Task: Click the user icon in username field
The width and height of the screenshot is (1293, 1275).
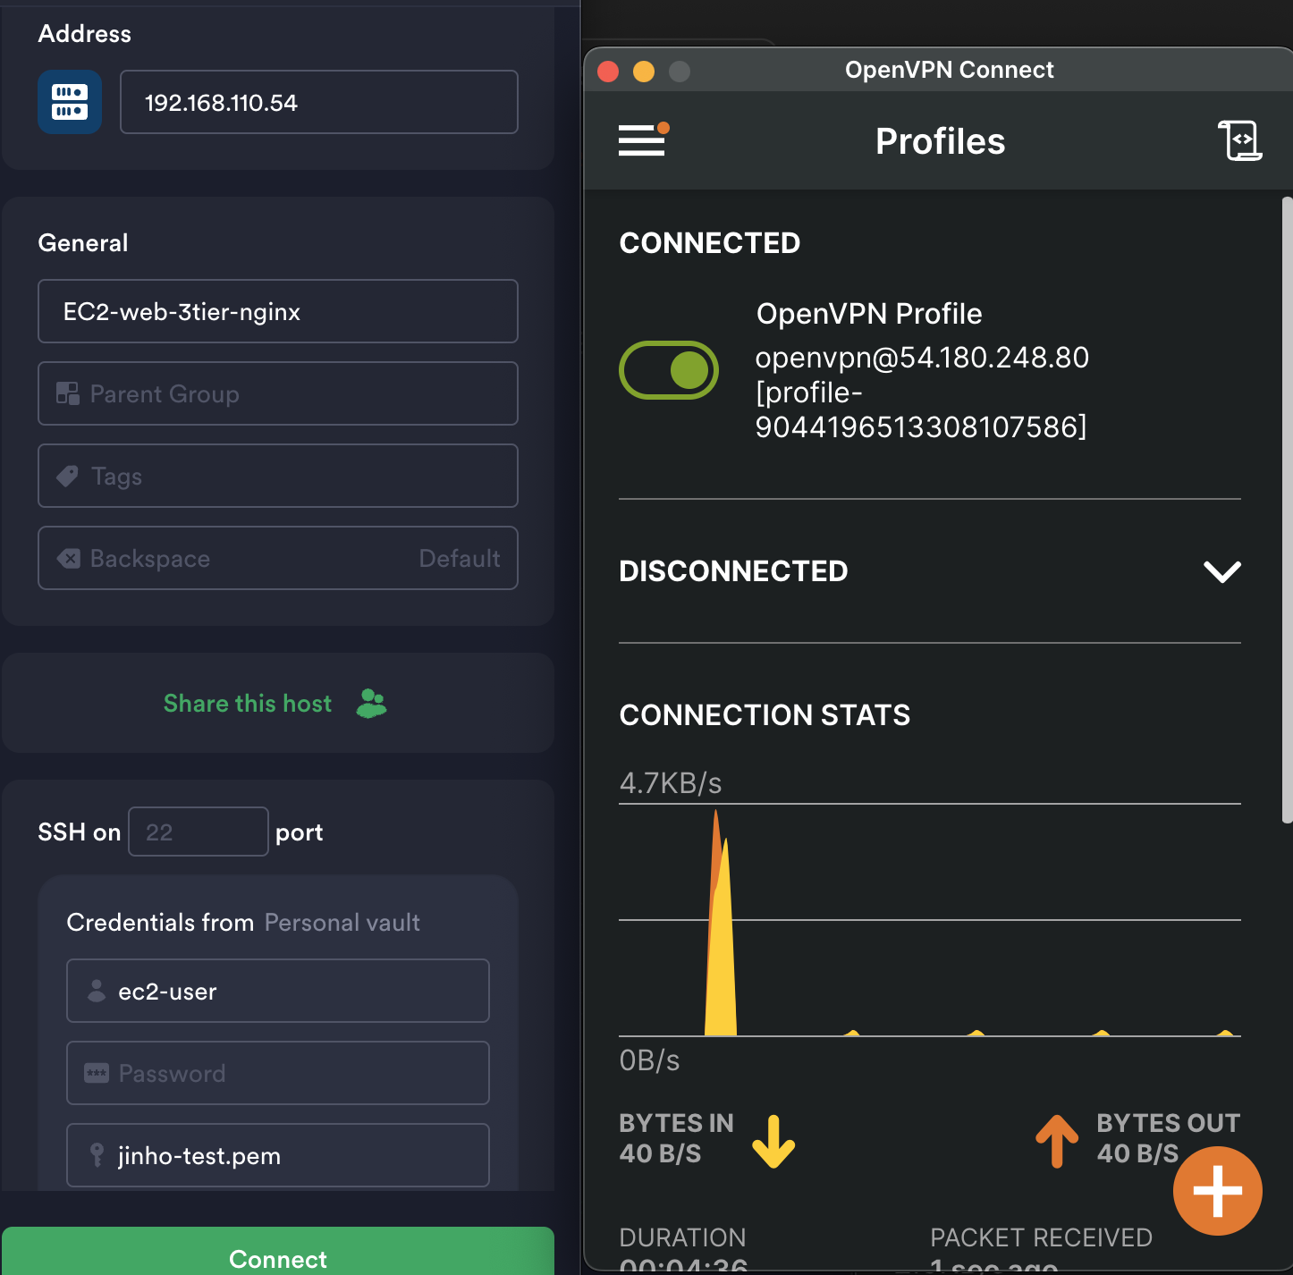Action: [97, 991]
